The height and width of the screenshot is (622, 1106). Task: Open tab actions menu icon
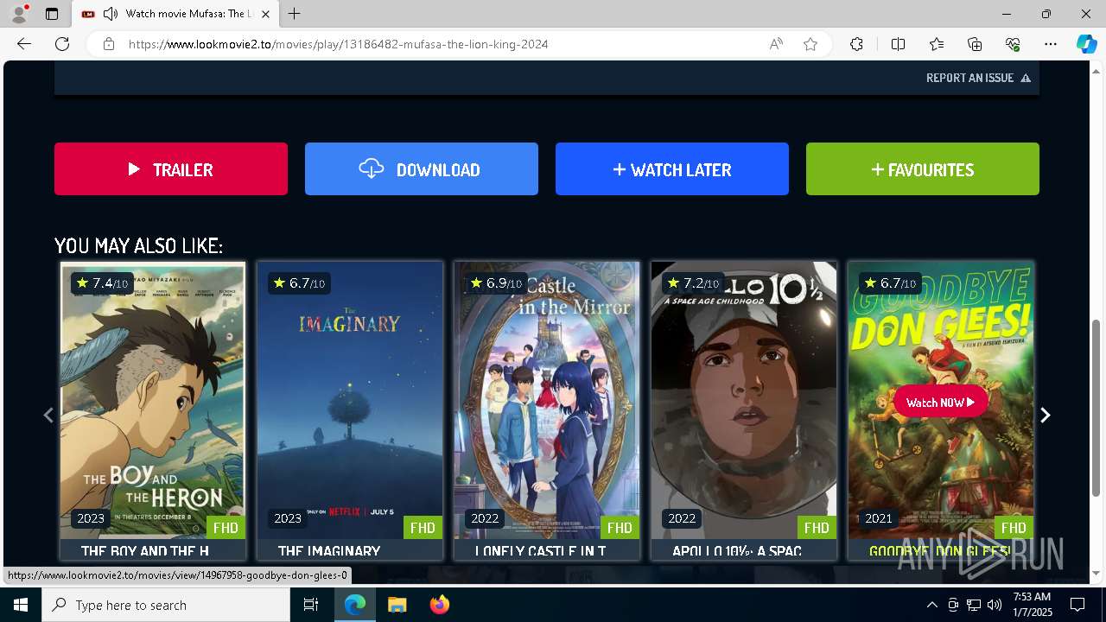coord(52,14)
